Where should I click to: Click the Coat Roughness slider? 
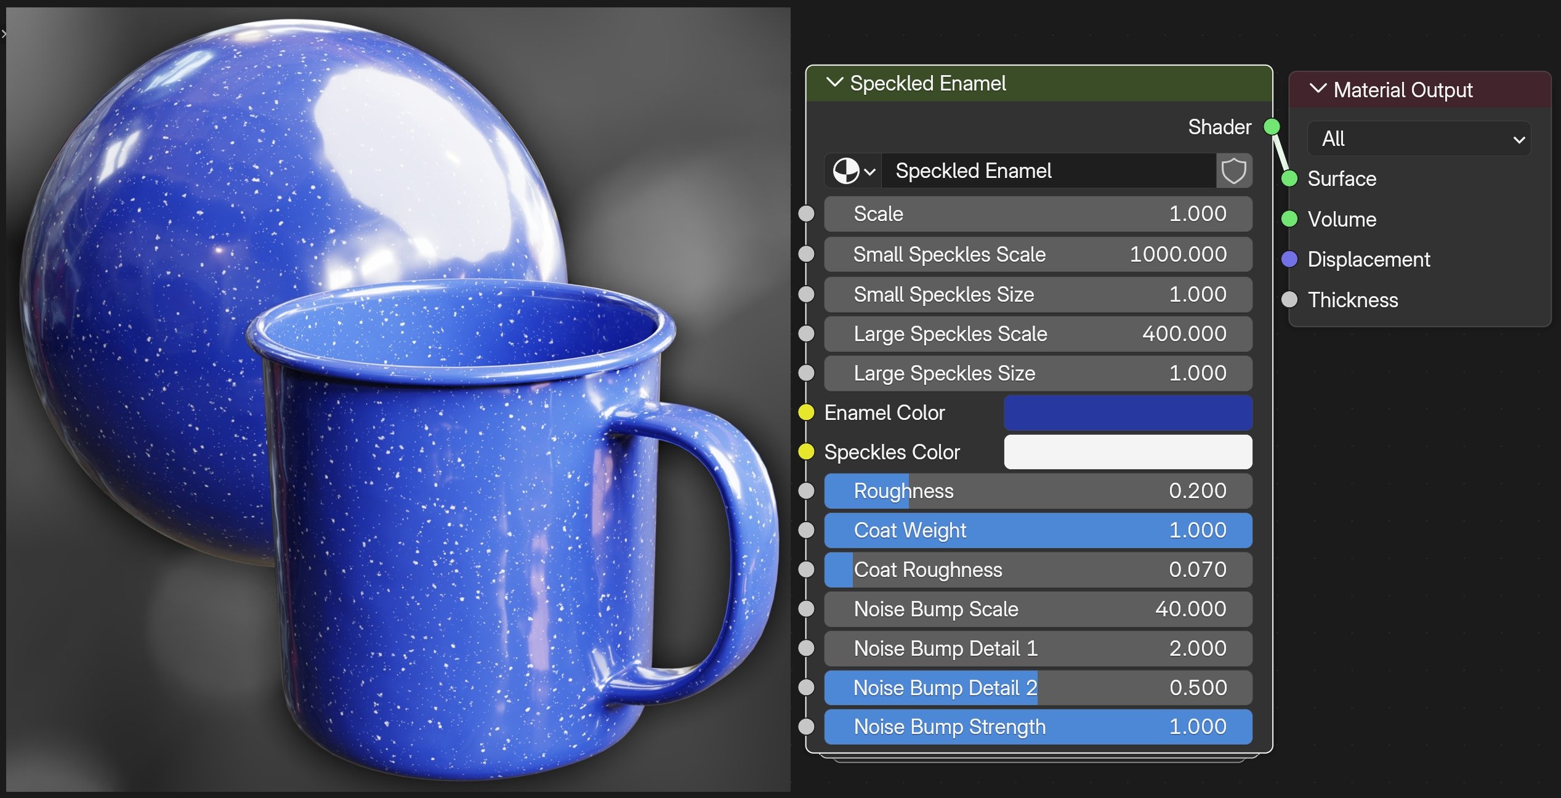1038,570
